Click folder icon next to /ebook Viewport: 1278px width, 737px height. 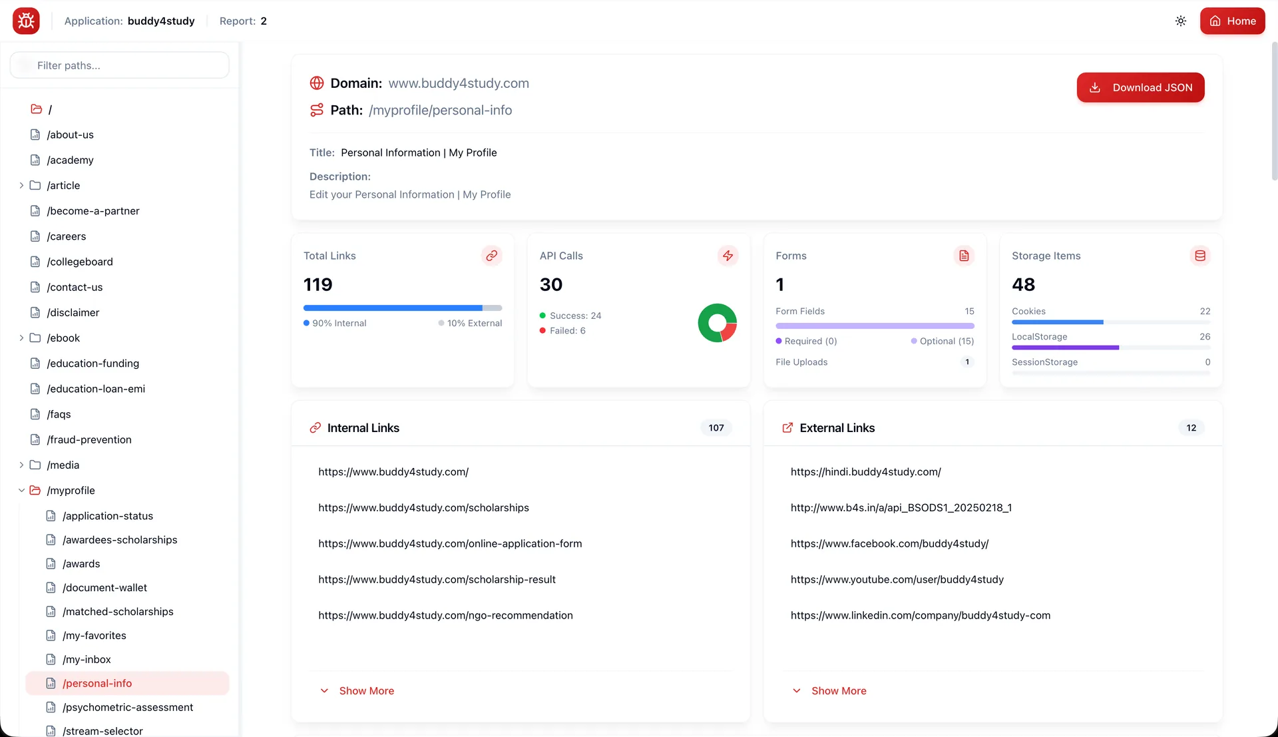tap(35, 338)
